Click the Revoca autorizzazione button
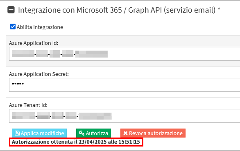Image resolution: width=240 pixels, height=151 pixels. click(153, 133)
